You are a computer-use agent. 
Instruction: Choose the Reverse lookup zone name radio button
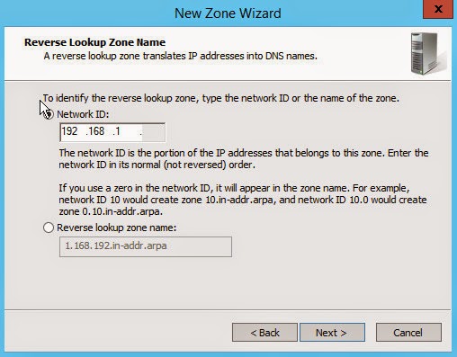49,228
